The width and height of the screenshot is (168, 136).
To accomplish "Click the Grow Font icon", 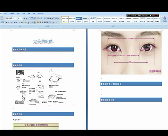I will pos(24,18).
